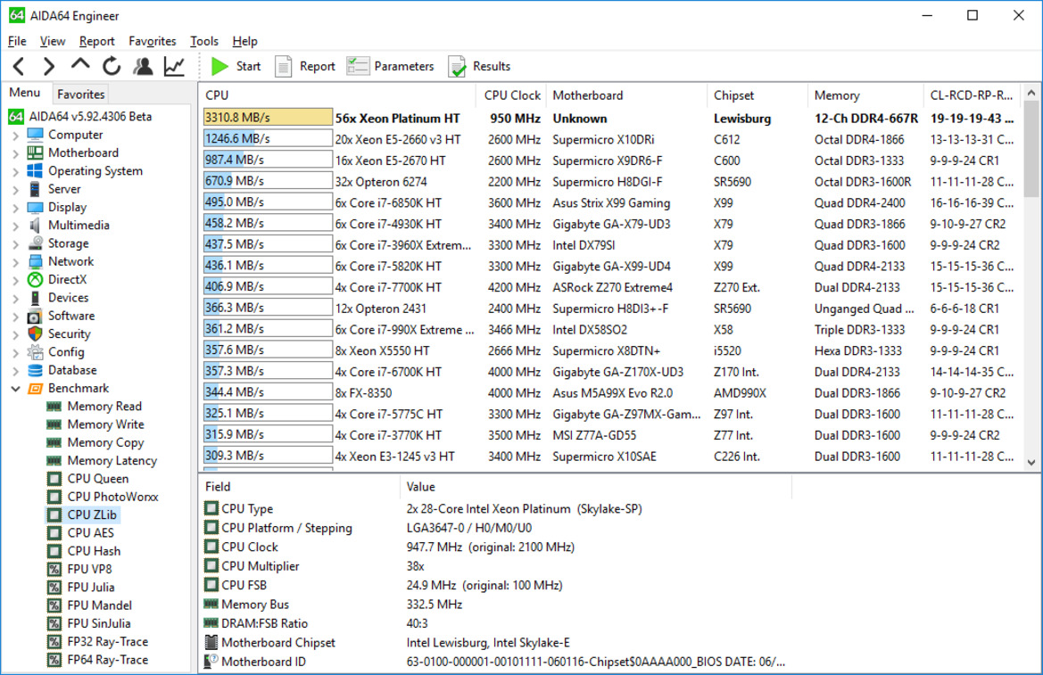Viewport: 1043px width, 675px height.
Task: Select the Memory Copy benchmark icon
Action: (54, 442)
